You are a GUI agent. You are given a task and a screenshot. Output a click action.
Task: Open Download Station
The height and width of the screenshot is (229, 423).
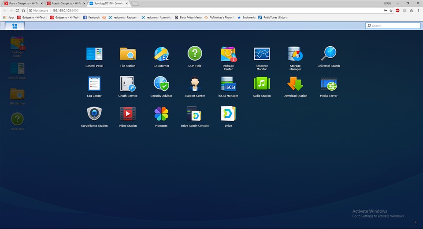295,84
